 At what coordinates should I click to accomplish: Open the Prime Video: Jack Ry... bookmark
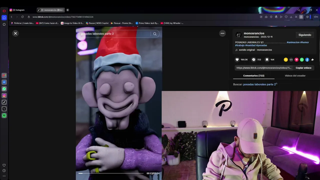(x=147, y=23)
